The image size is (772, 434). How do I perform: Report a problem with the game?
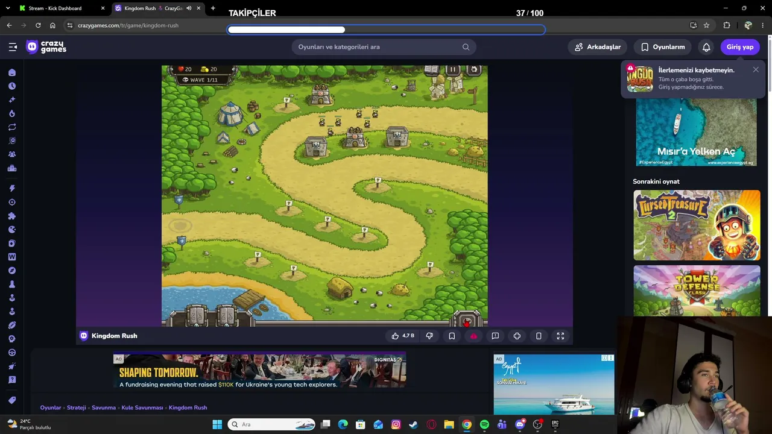click(495, 336)
